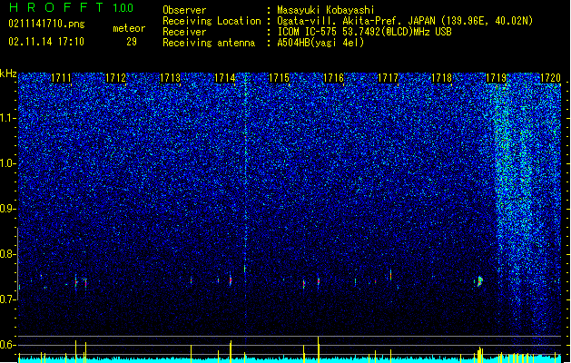
Task: Click the date stamp 02.11.14 17:10
Action: 46,42
